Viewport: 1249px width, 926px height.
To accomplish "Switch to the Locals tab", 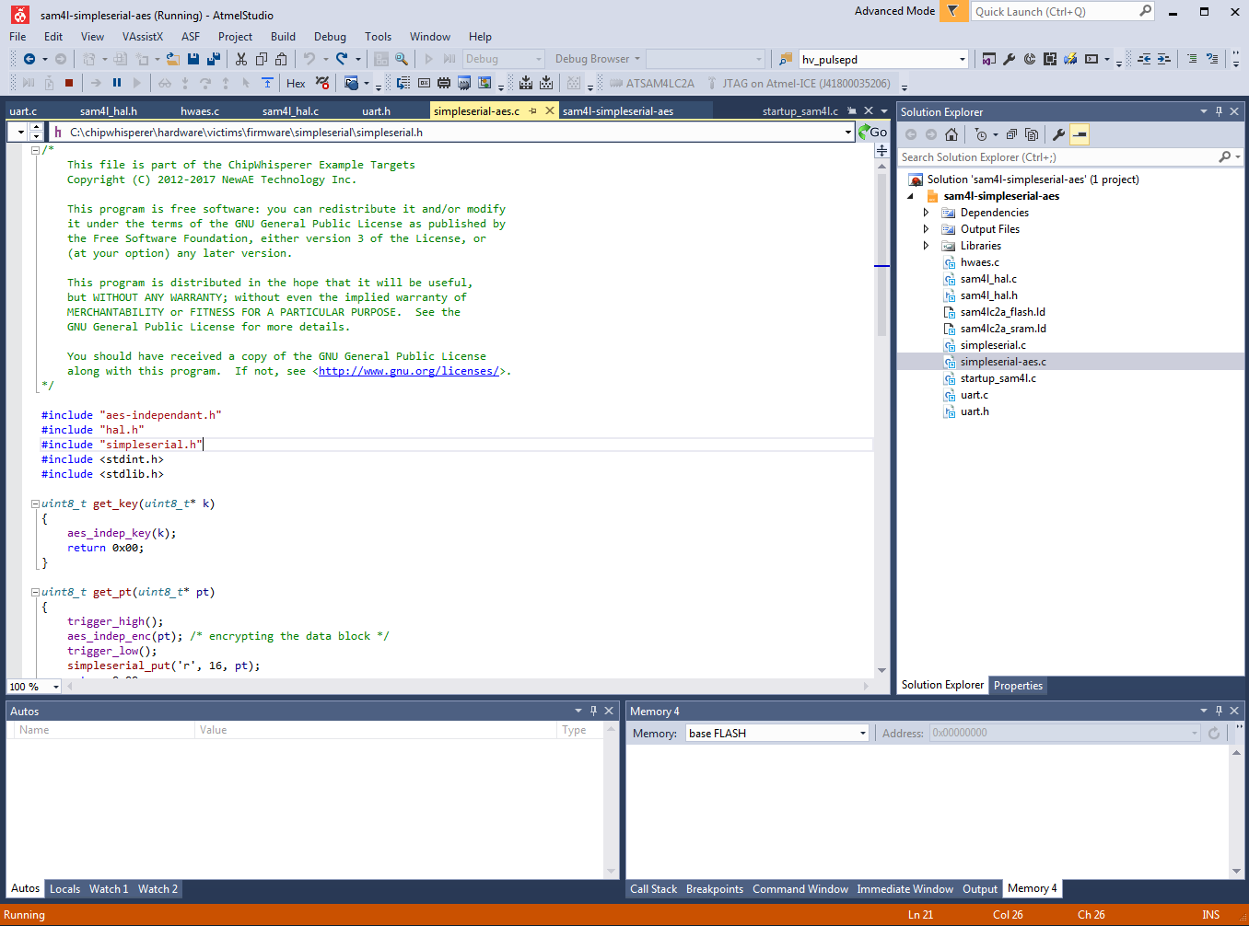I will pos(64,889).
